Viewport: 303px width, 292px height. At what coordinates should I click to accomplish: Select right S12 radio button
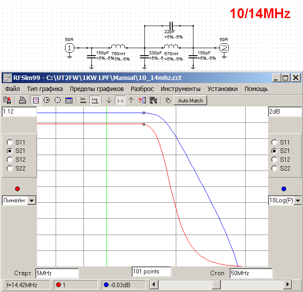[275, 159]
